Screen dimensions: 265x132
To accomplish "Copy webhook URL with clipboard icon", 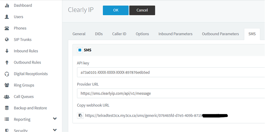I will [81, 116].
